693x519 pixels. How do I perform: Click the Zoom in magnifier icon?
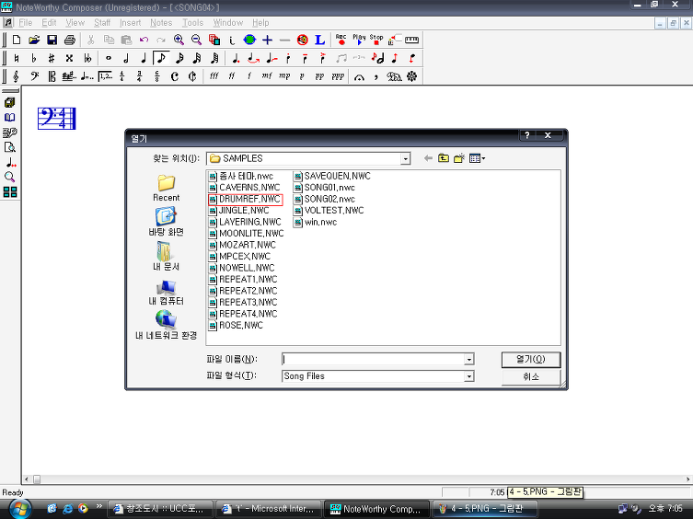coord(179,40)
